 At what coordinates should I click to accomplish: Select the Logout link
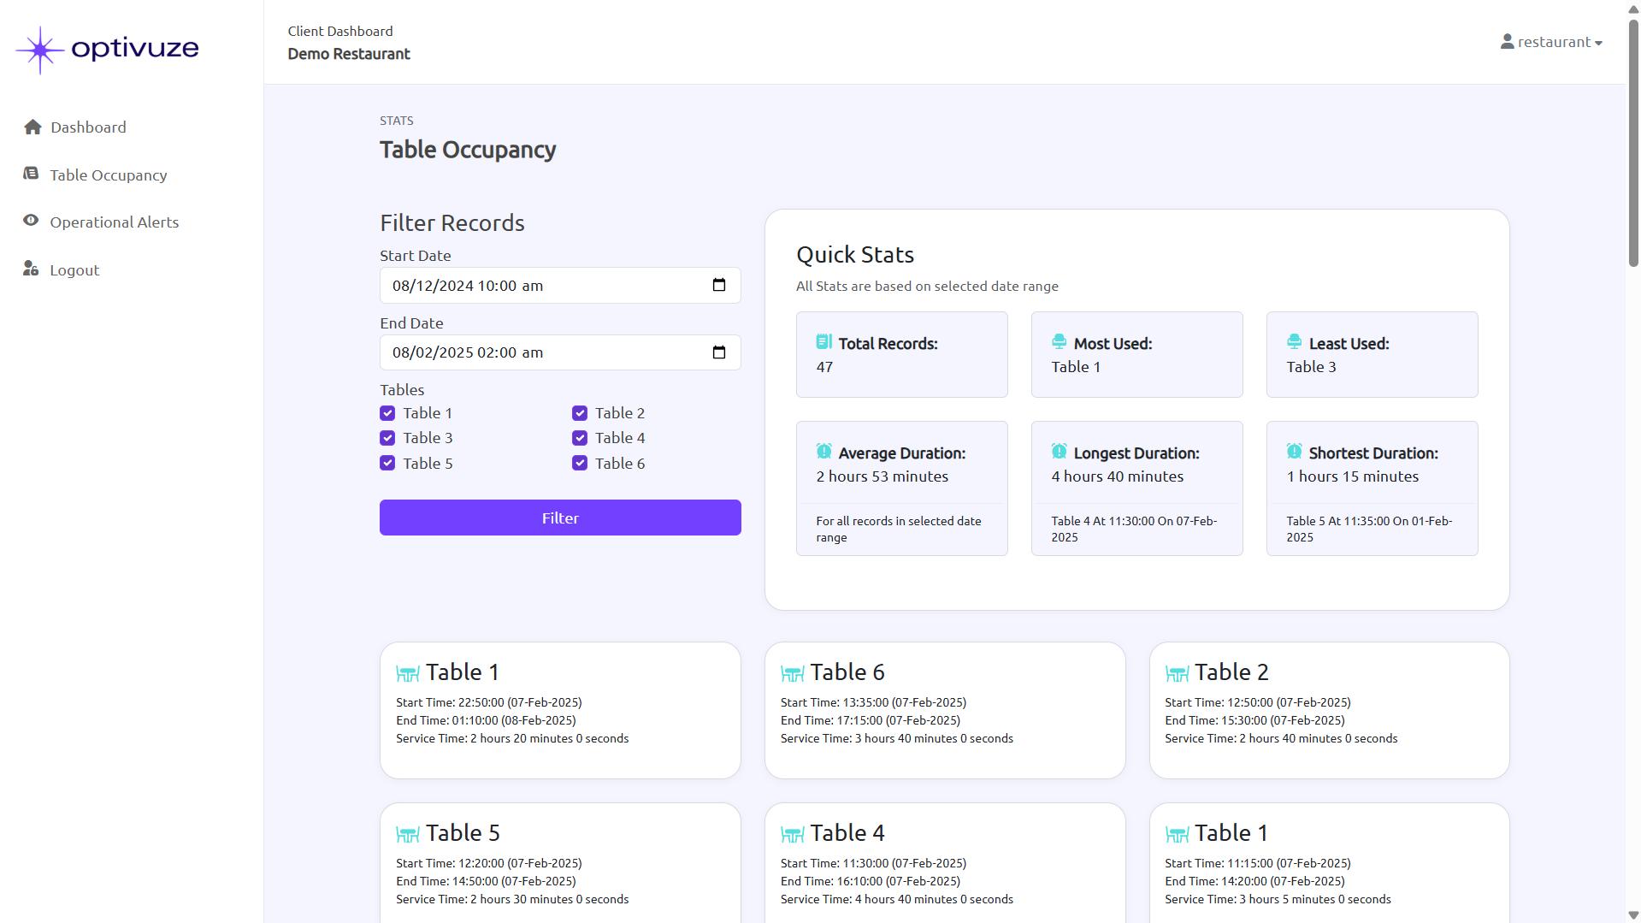point(74,270)
